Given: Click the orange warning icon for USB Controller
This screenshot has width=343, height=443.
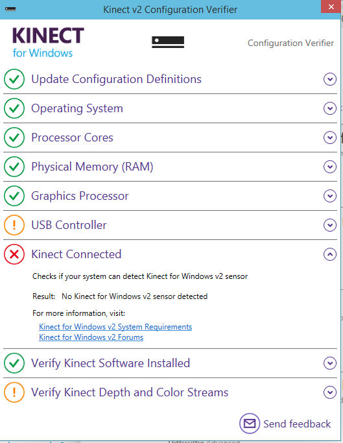Looking at the screenshot, I should tap(14, 225).
